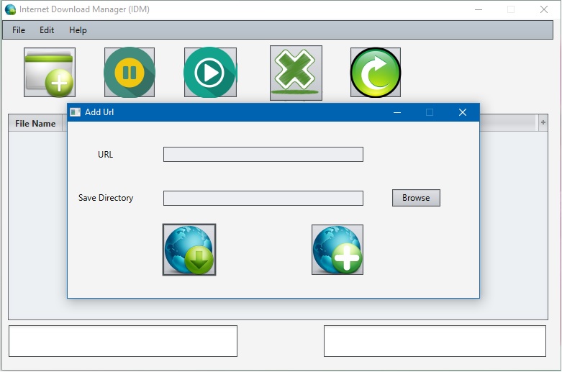Click the IDM globe icon in the title bar
Viewport: 562px width, 372px height.
click(10, 9)
